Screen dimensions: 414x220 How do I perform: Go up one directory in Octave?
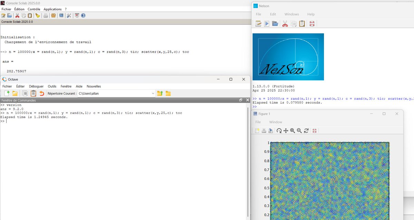tap(160, 93)
